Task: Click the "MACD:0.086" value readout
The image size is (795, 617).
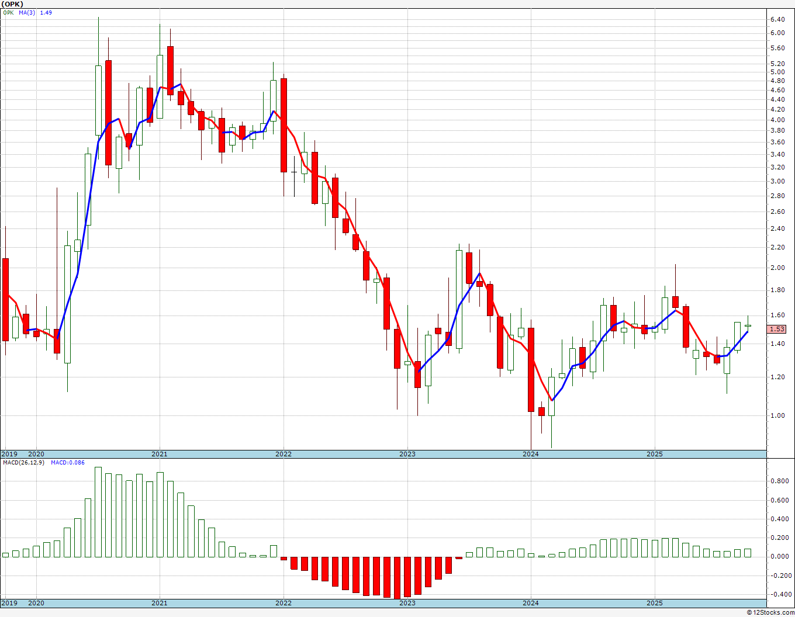Action: coord(67,463)
